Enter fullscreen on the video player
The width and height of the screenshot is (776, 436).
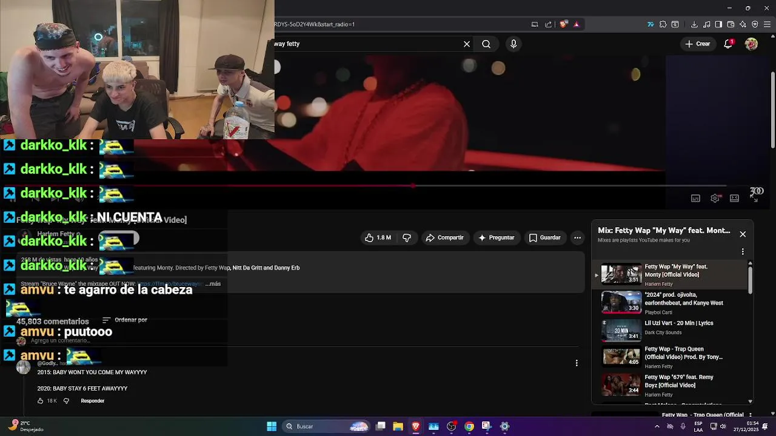coord(754,198)
